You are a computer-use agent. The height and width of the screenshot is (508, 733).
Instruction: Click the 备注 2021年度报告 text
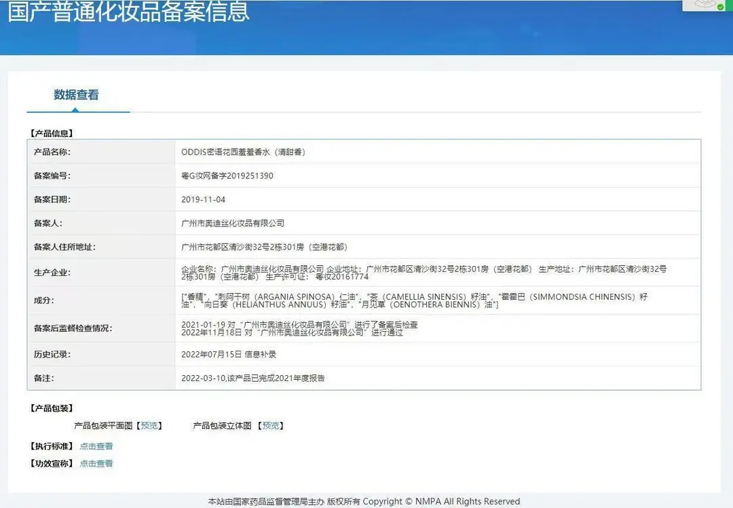click(x=253, y=378)
